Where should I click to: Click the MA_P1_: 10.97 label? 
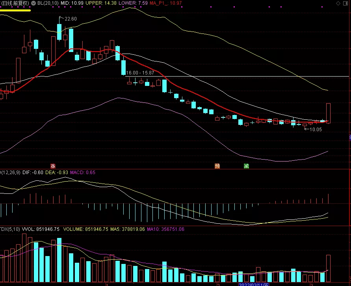165,3
